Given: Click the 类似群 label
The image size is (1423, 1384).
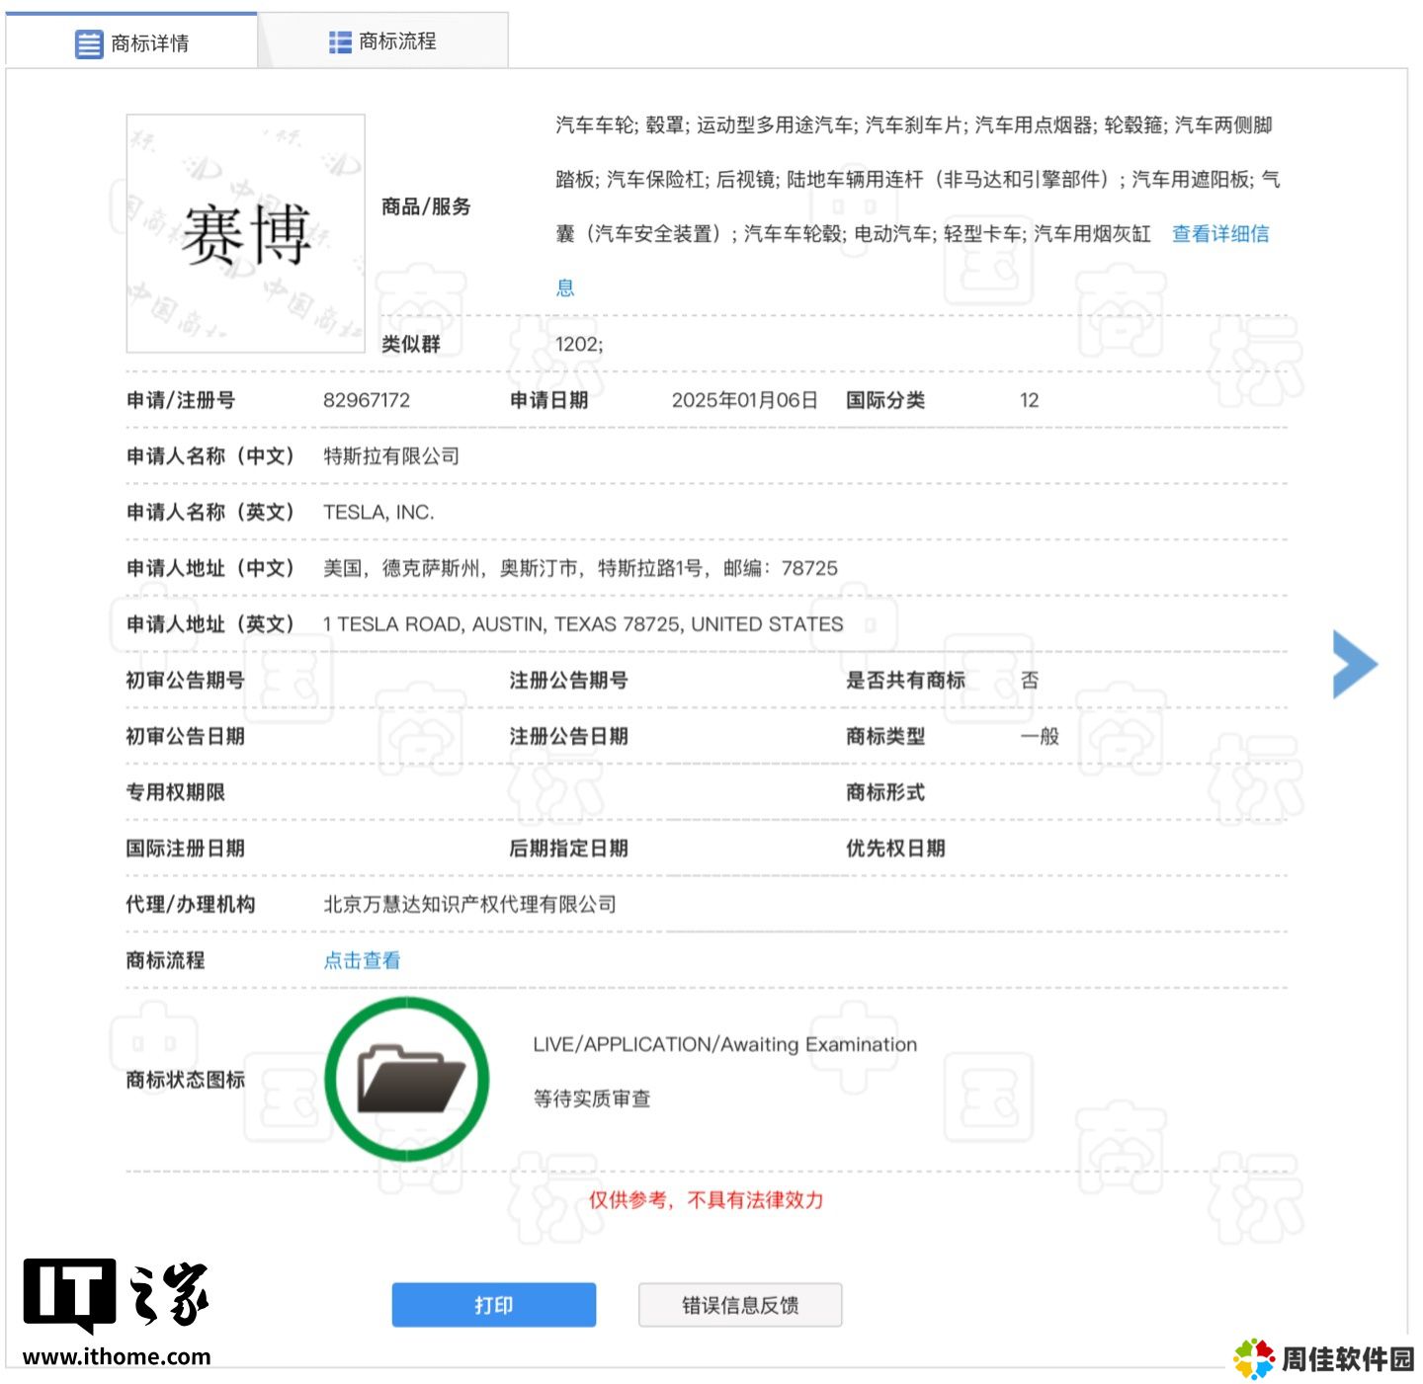Looking at the screenshot, I should click(411, 344).
